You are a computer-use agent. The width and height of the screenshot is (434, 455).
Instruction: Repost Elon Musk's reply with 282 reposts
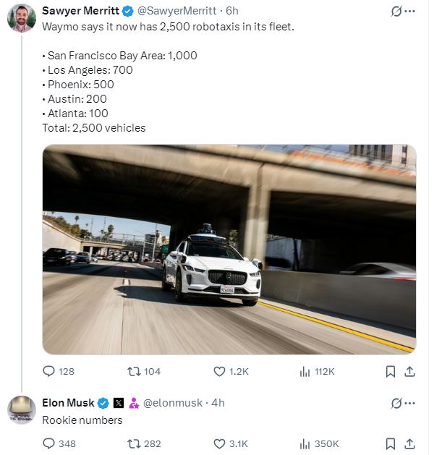pyautogui.click(x=133, y=443)
